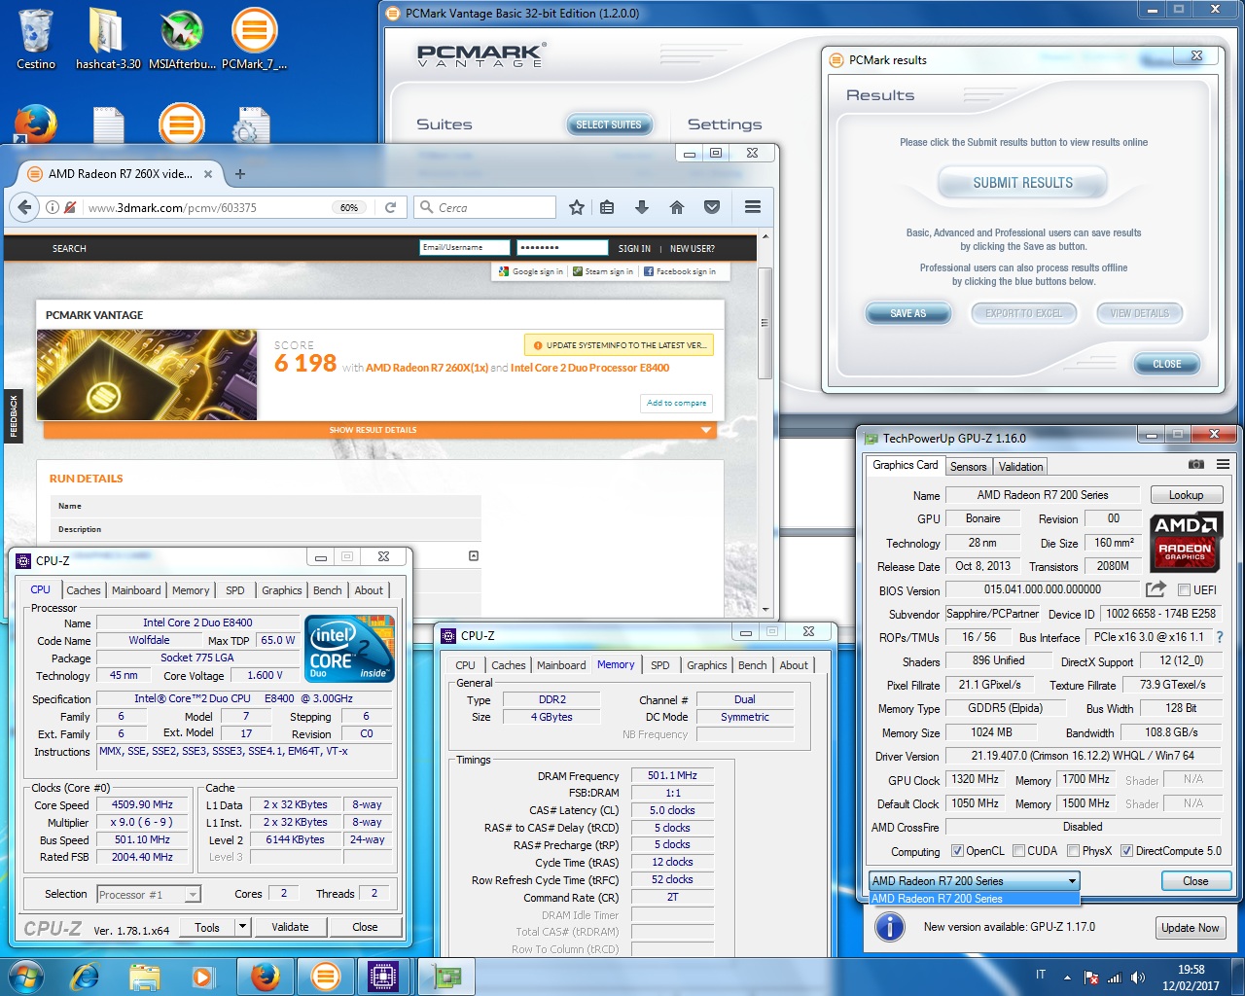Click the BIOS export share icon in GPU-Z
The image size is (1245, 996).
[x=1156, y=589]
